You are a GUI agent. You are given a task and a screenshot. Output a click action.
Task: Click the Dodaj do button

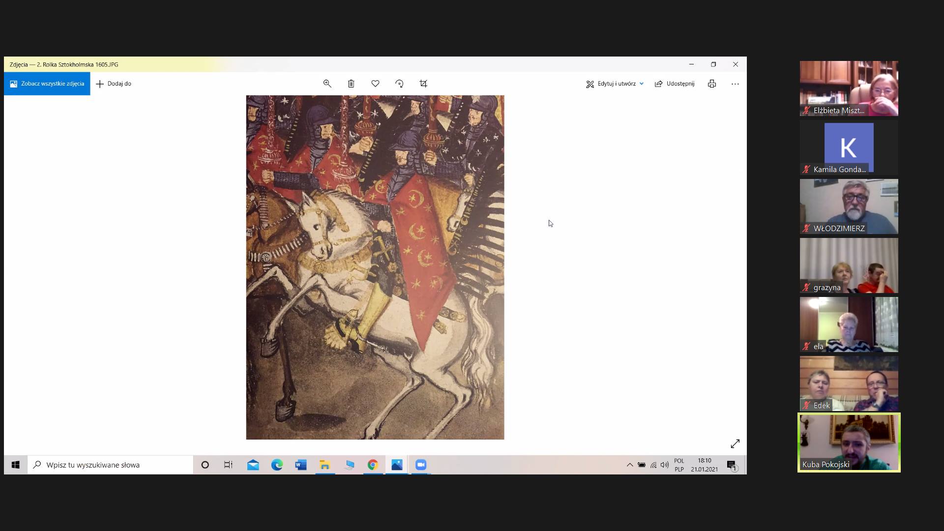(x=114, y=84)
